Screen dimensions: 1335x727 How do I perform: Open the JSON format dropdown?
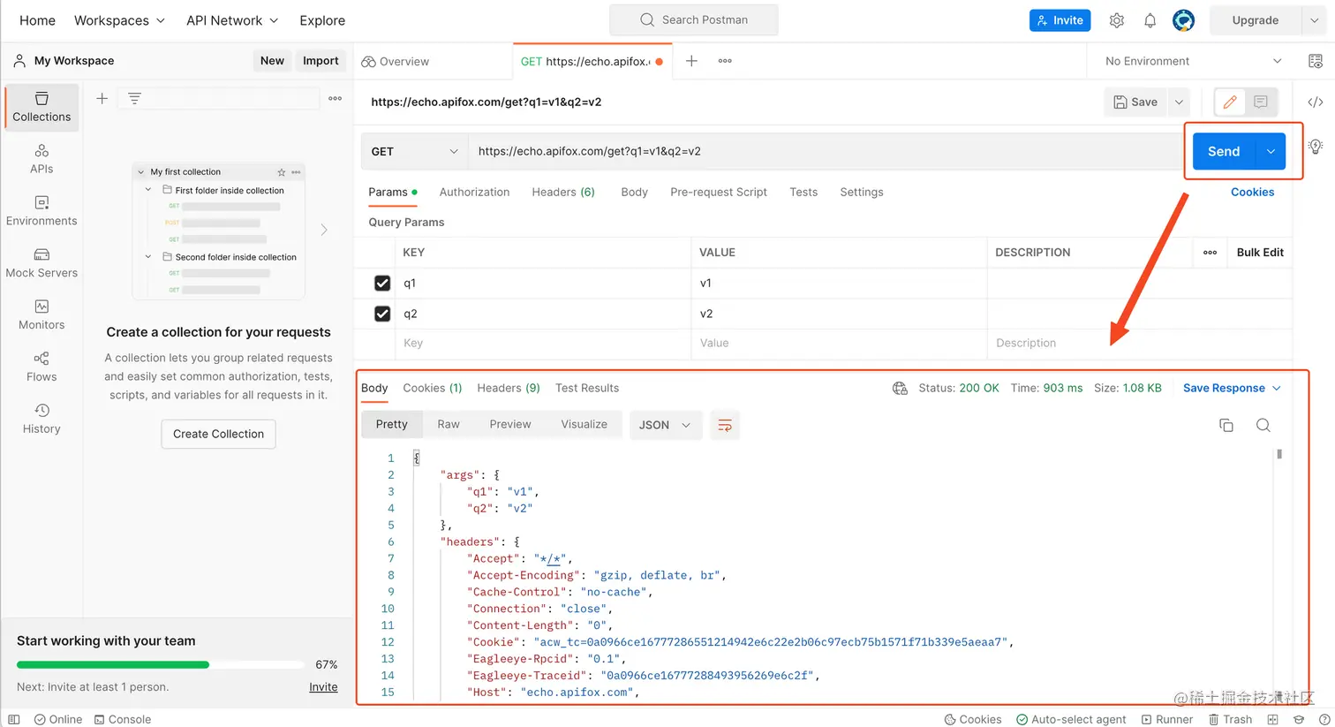(x=666, y=425)
